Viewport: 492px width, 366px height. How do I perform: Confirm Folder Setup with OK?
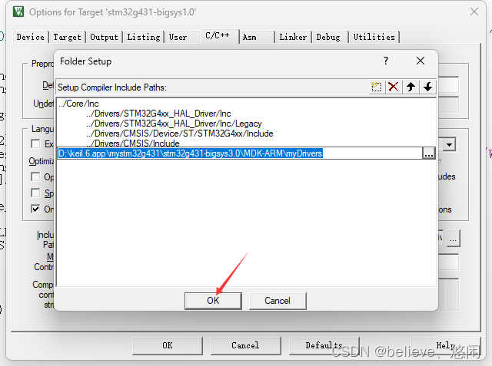coord(213,301)
